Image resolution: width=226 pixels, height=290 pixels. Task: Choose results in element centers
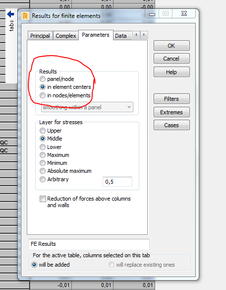point(43,87)
